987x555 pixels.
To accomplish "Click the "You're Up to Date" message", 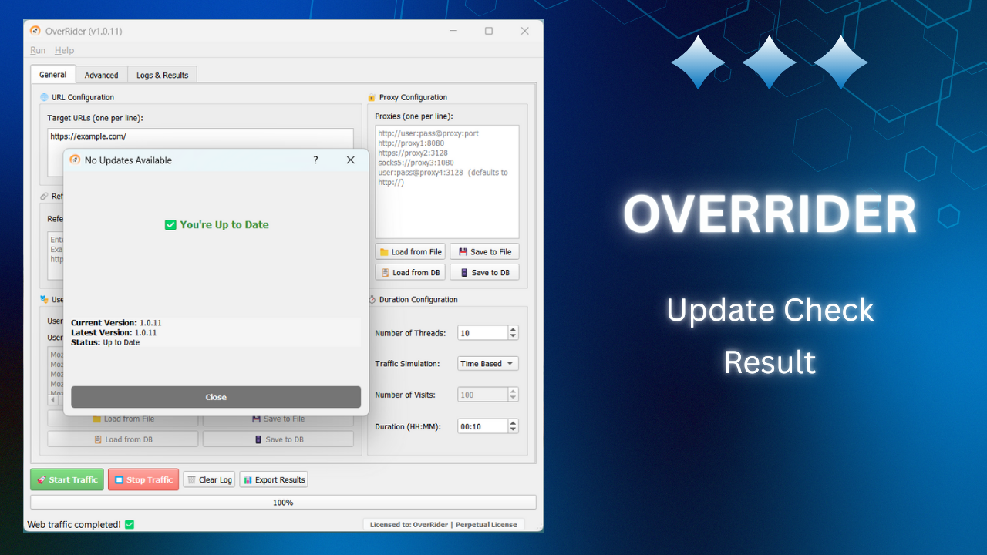I will [x=217, y=225].
